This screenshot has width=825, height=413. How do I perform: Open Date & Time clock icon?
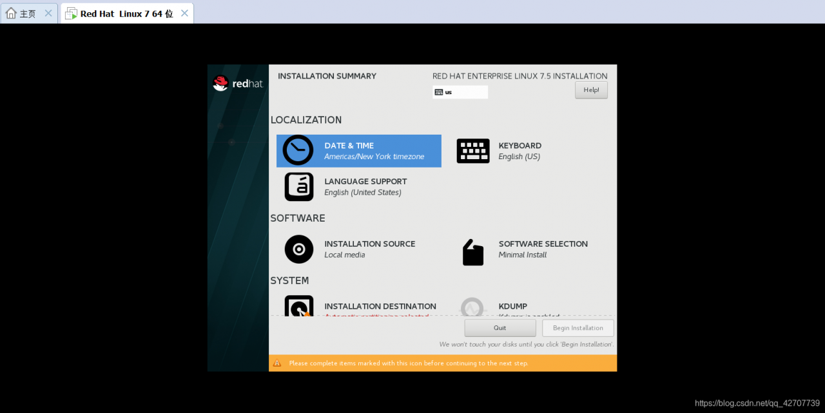click(x=298, y=150)
